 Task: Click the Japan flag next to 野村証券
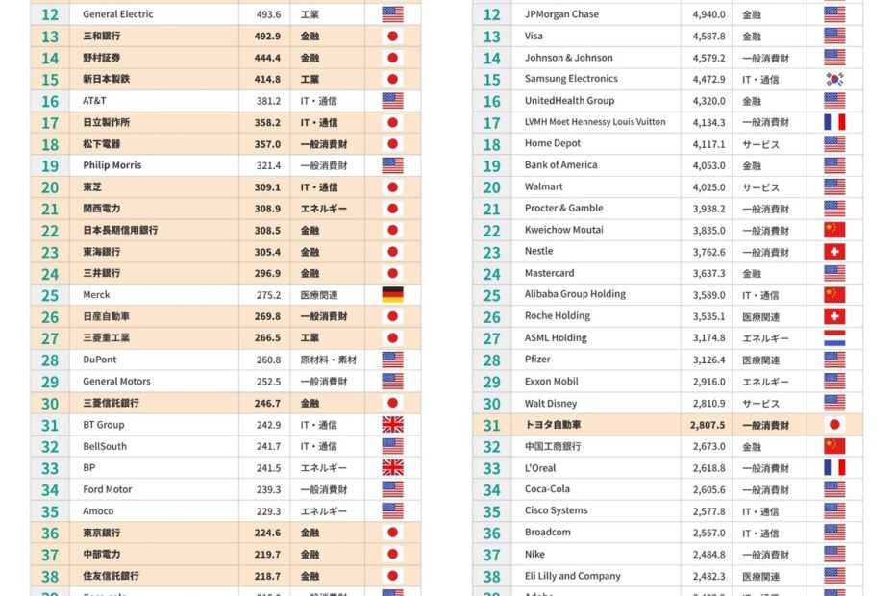[392, 58]
